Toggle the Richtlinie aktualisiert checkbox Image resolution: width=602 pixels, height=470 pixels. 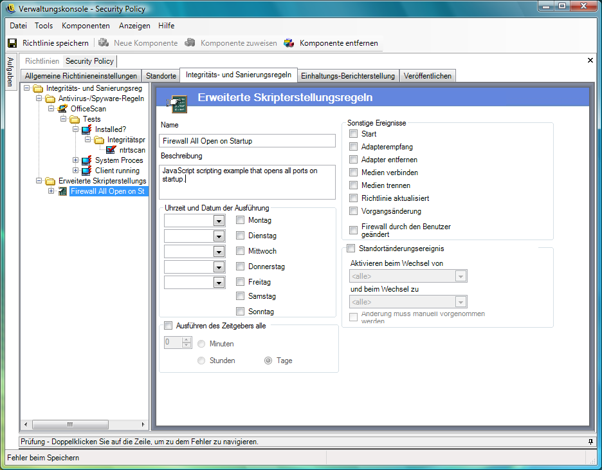353,198
